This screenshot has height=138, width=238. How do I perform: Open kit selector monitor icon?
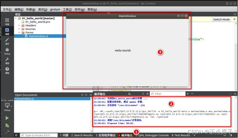[x=7, y=105]
